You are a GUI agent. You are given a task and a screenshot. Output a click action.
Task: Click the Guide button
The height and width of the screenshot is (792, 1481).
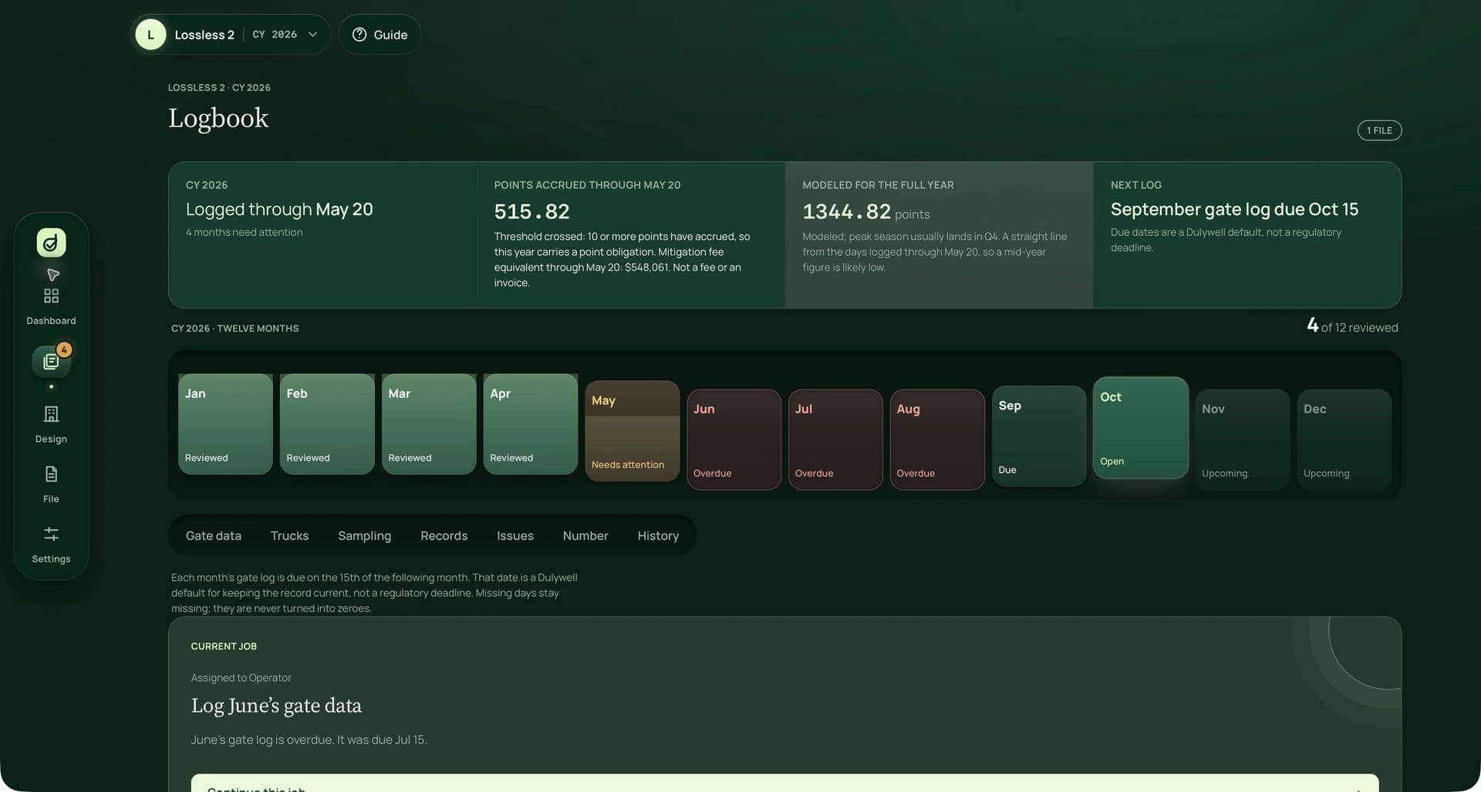pyautogui.click(x=380, y=35)
